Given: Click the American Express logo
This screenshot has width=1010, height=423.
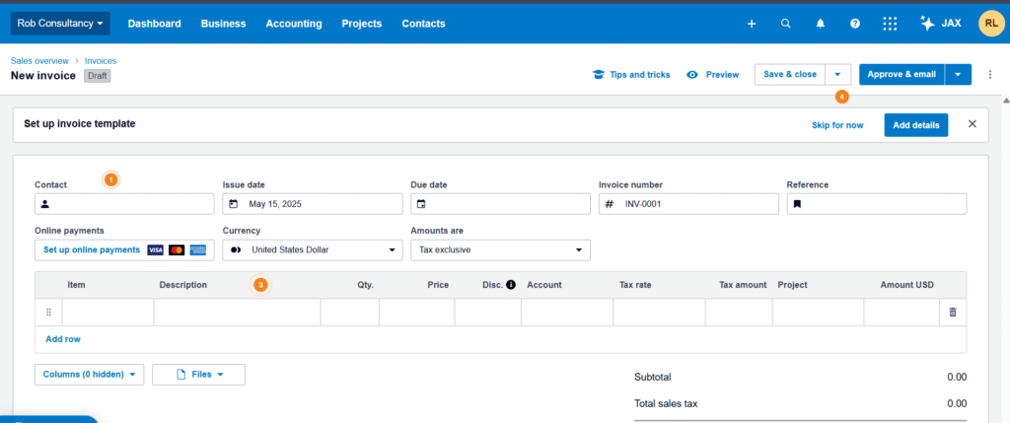Looking at the screenshot, I should pos(197,249).
